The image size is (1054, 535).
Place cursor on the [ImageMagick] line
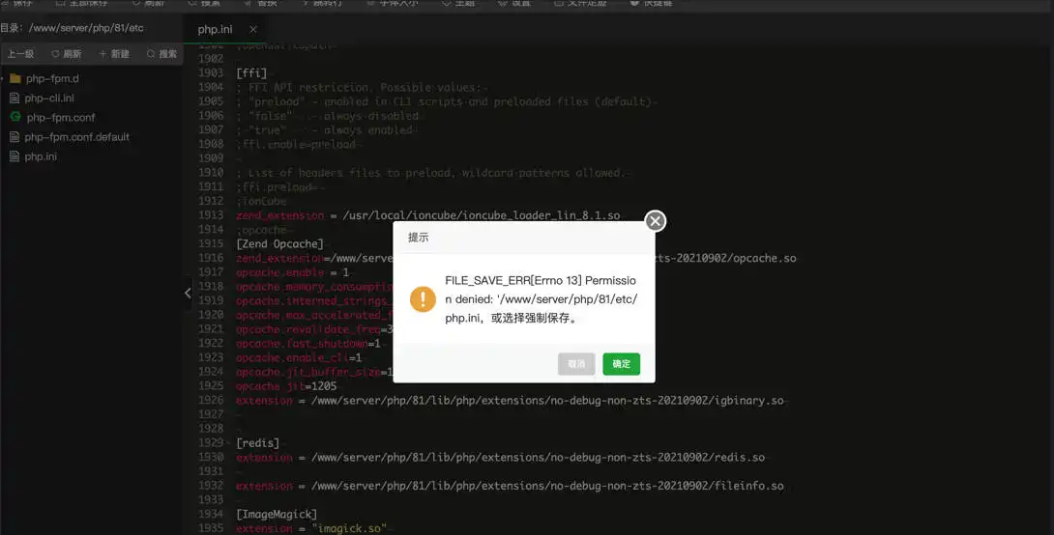(x=277, y=514)
